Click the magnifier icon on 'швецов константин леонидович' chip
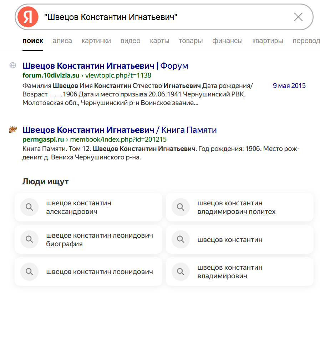Screen dimensions: 320x337 pyautogui.click(x=29, y=272)
